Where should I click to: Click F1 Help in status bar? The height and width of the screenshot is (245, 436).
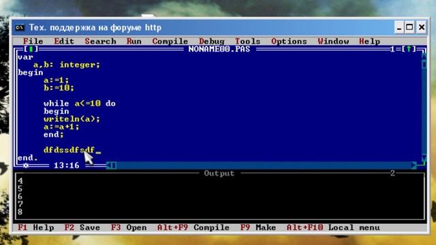(36, 227)
